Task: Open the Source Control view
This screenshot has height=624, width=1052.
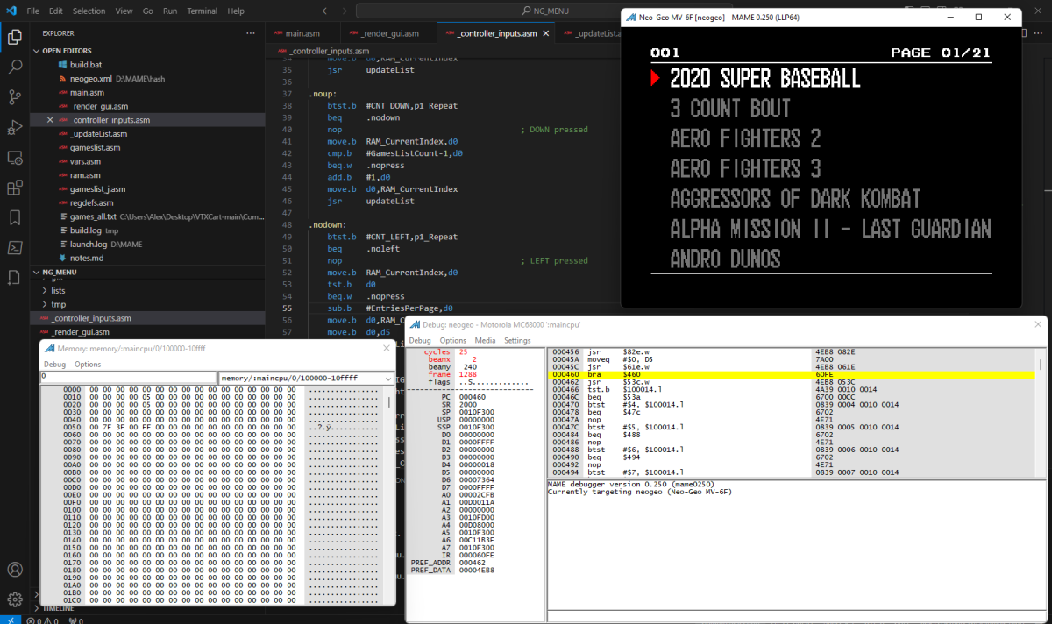Action: point(15,97)
